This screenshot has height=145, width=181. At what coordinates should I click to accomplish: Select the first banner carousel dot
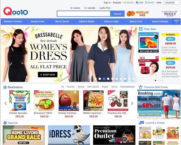pyautogui.click(x=95, y=79)
